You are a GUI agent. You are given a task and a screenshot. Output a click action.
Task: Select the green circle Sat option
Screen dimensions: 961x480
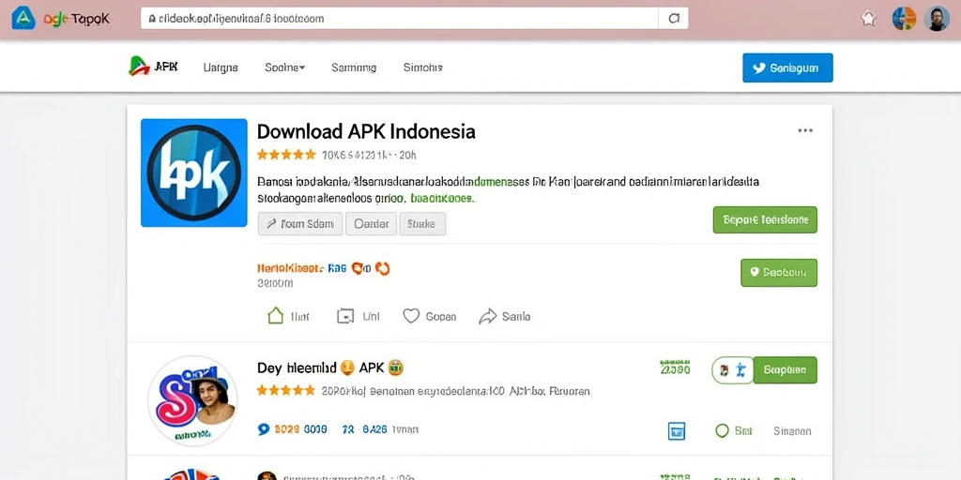click(x=734, y=431)
